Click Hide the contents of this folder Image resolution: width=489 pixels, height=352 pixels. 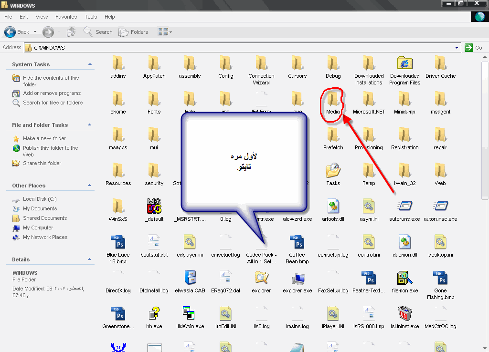click(51, 81)
